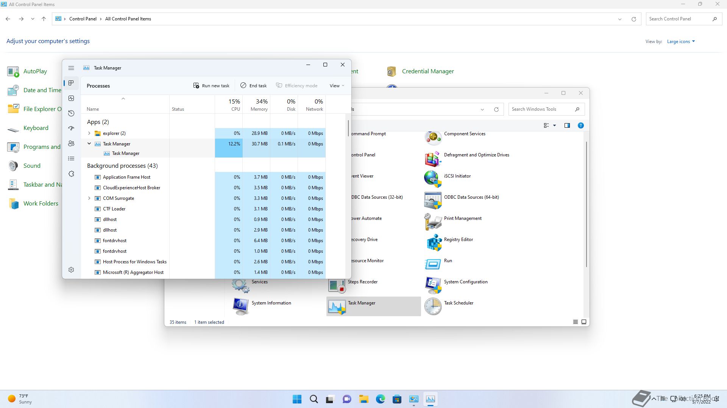Click Efficiency mode button

297,86
